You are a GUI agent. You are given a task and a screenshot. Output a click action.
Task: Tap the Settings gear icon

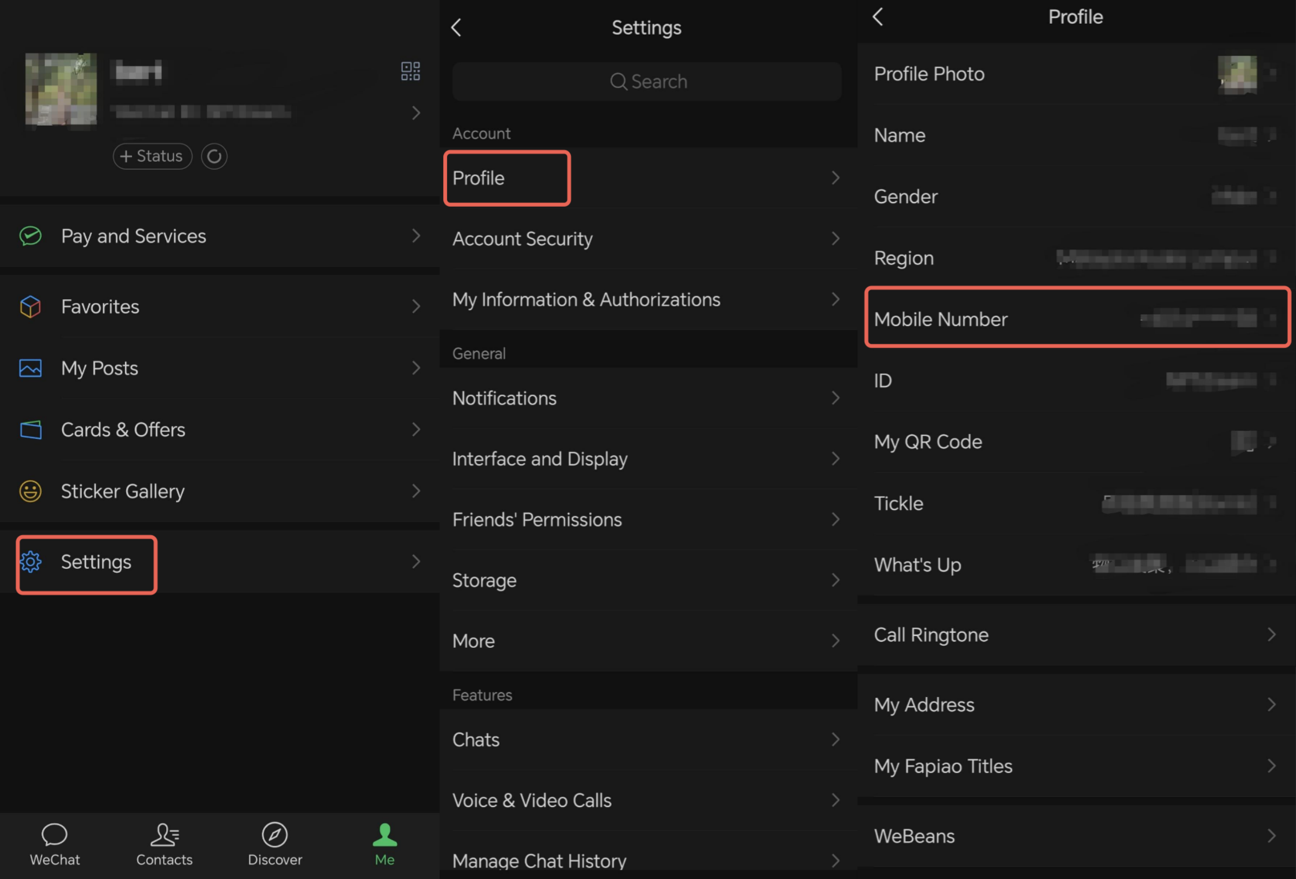click(31, 562)
